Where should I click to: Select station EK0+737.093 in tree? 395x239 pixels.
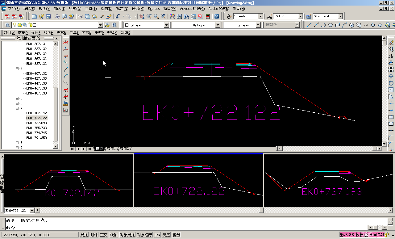coord(36,123)
